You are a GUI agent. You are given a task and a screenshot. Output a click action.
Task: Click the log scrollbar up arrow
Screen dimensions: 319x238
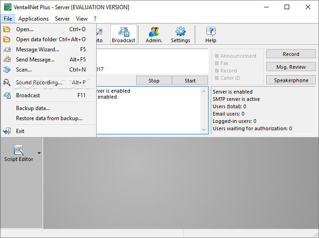coord(203,91)
